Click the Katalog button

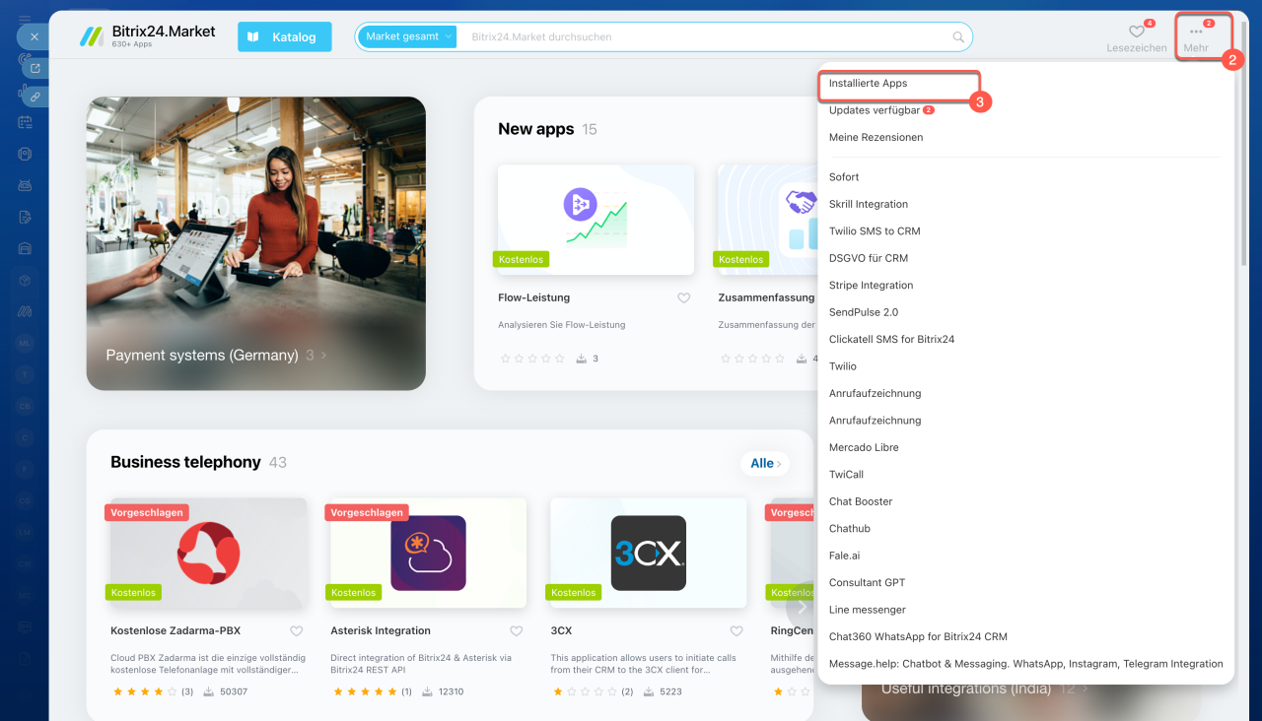pyautogui.click(x=284, y=37)
